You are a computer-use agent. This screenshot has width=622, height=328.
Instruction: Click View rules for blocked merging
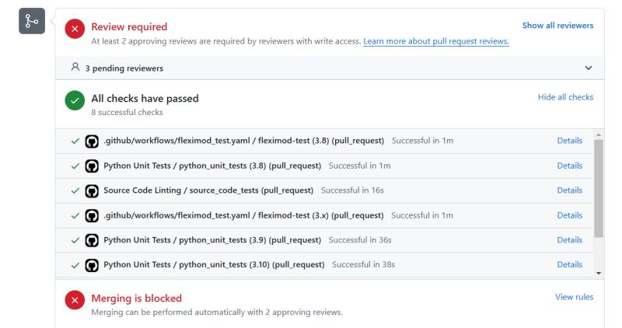(574, 297)
